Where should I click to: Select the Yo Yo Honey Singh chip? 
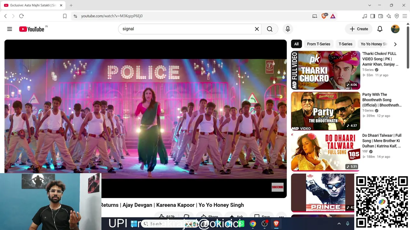click(x=374, y=44)
